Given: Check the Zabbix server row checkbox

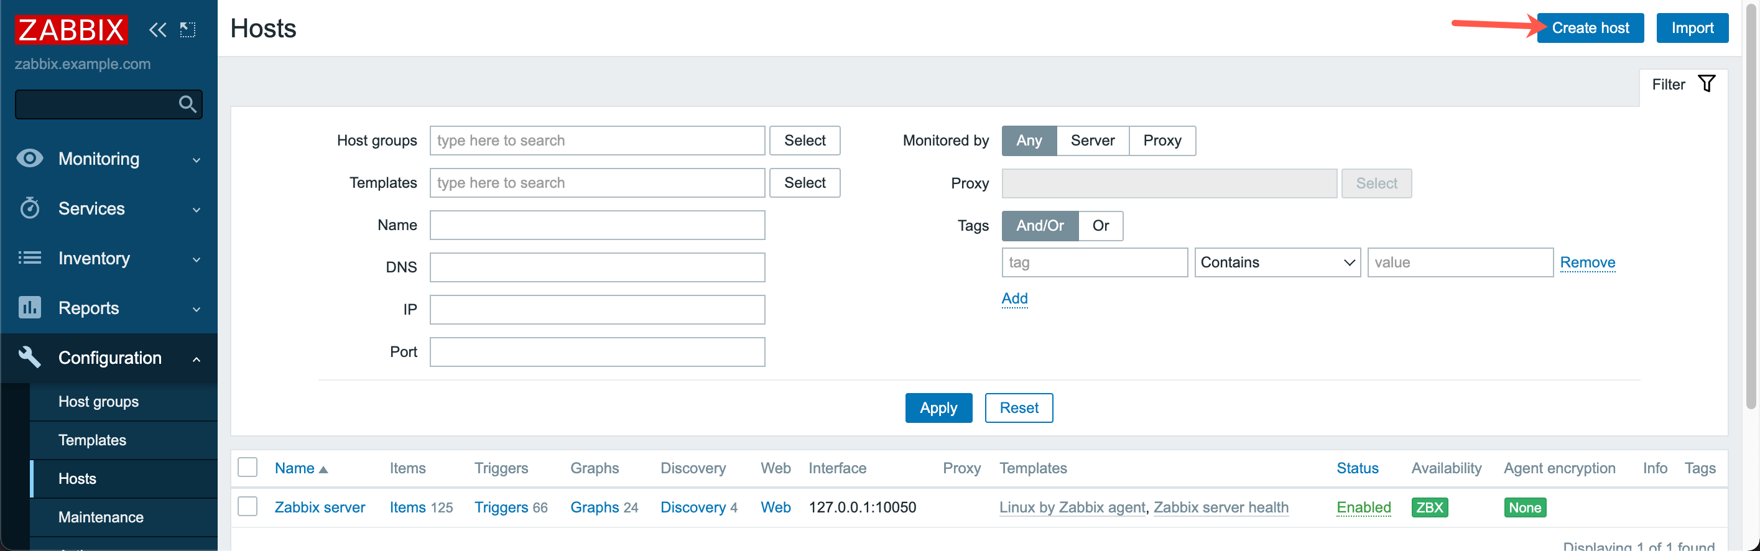Looking at the screenshot, I should 248,507.
